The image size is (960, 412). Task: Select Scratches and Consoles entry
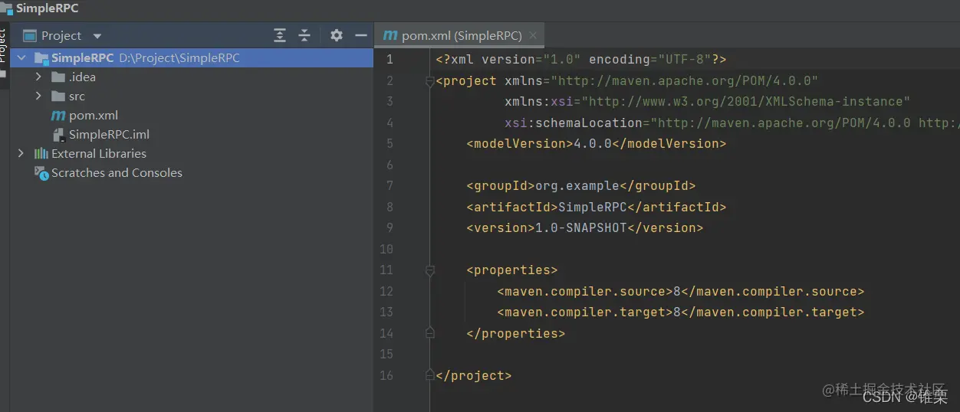(117, 172)
